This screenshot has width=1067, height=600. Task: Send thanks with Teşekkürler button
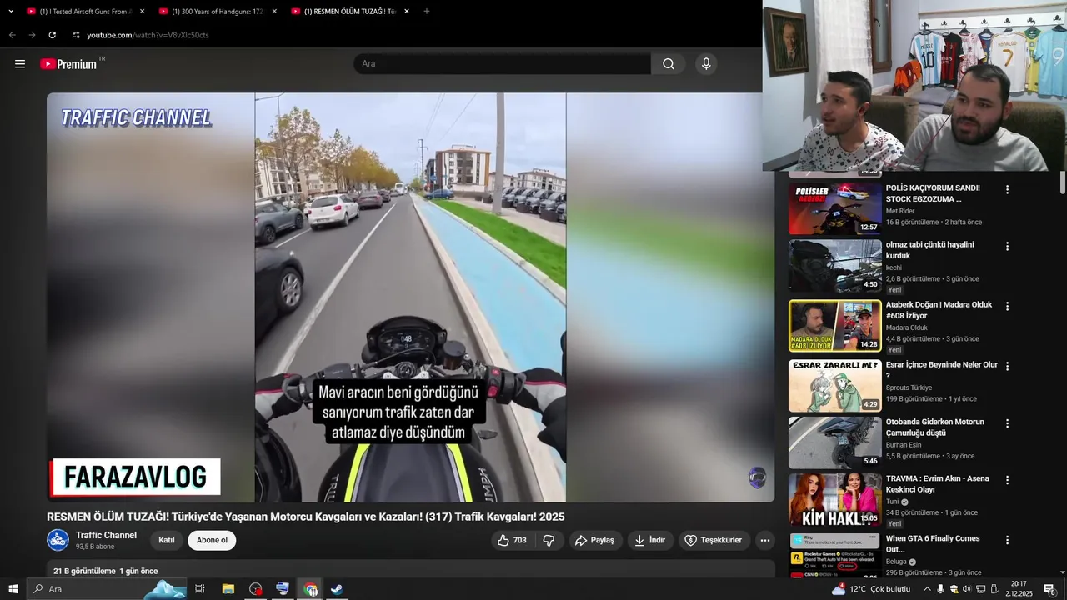pyautogui.click(x=714, y=540)
